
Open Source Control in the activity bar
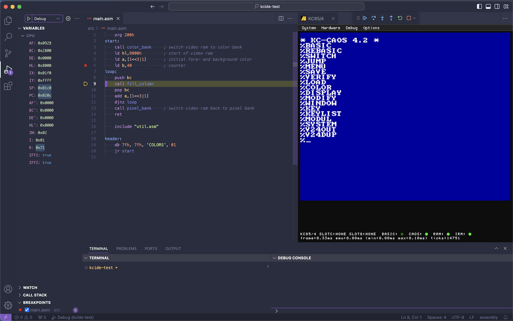tap(8, 53)
